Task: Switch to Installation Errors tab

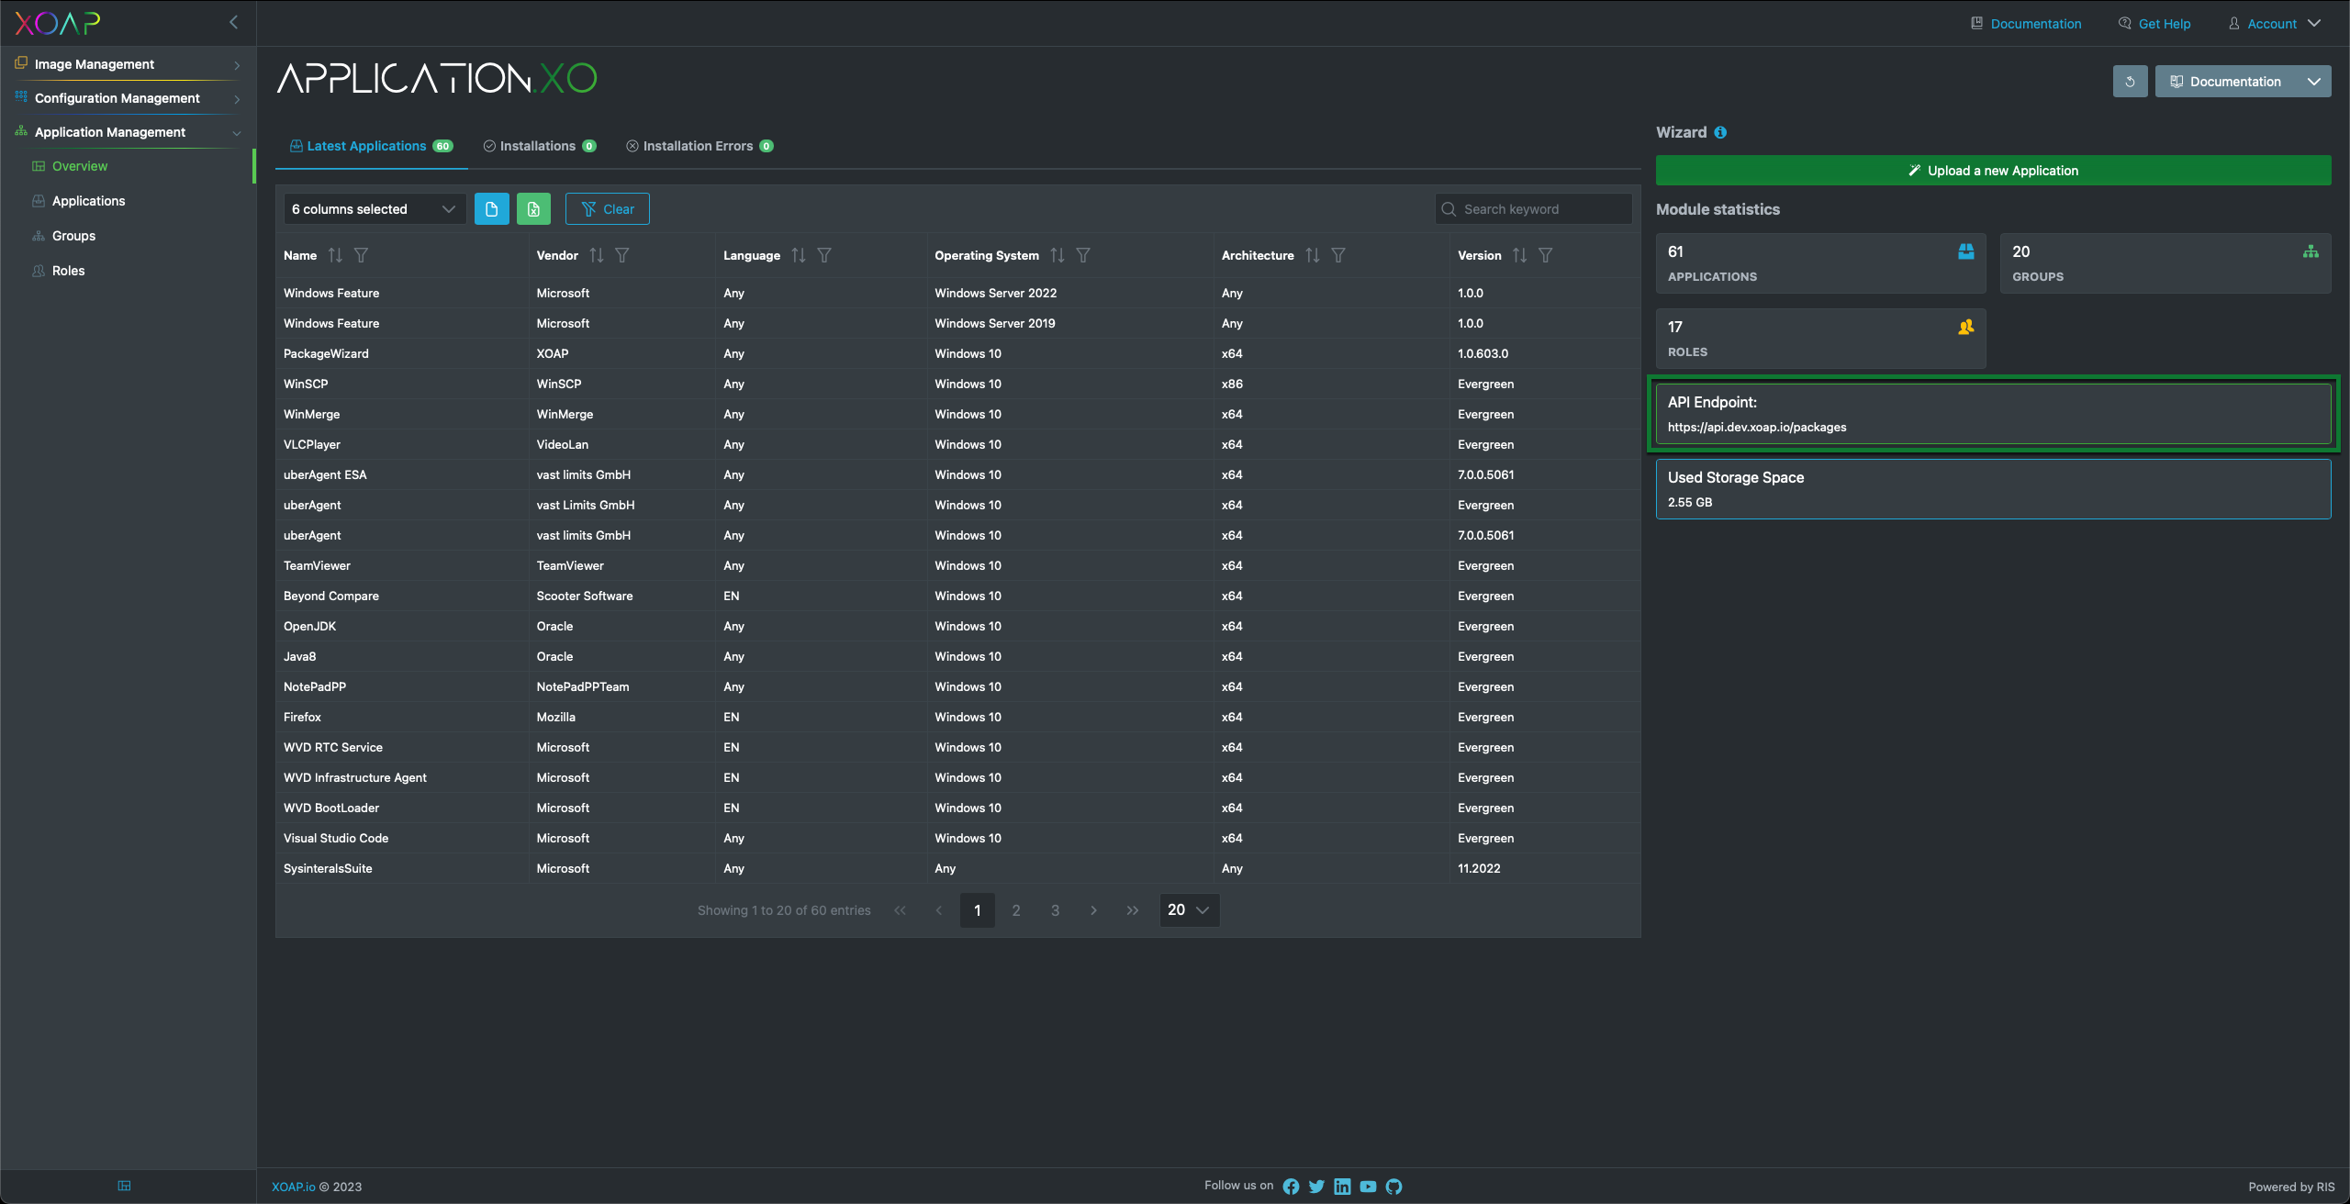Action: tap(699, 146)
